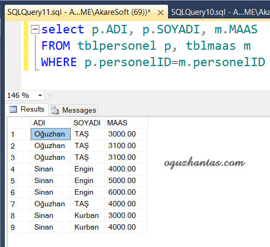The image size is (270, 247).
Task: Click the horizontal scroll left arrow
Action: (x=50, y=96)
